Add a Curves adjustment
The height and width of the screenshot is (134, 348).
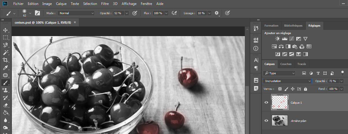click(292, 39)
